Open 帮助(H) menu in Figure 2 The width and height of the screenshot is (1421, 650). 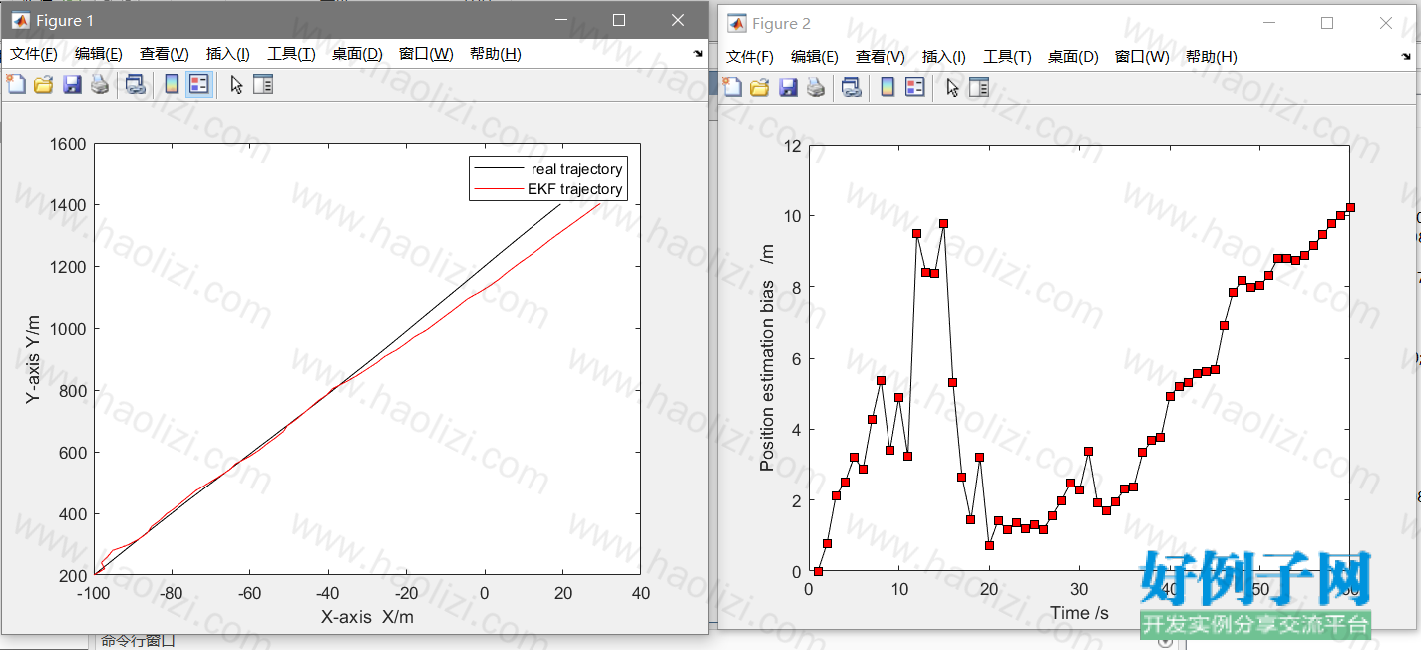1211,57
